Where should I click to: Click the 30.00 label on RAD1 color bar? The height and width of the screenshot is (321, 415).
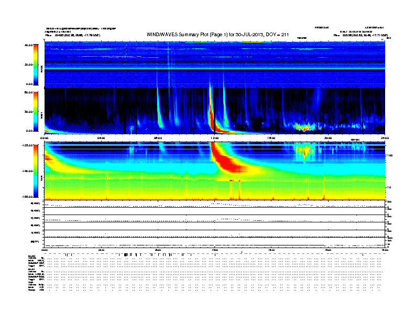pos(28,112)
